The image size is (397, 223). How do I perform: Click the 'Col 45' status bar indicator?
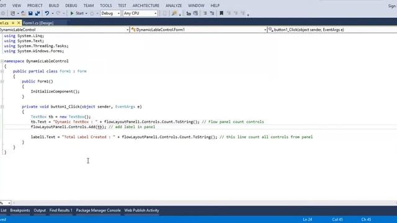point(337,219)
